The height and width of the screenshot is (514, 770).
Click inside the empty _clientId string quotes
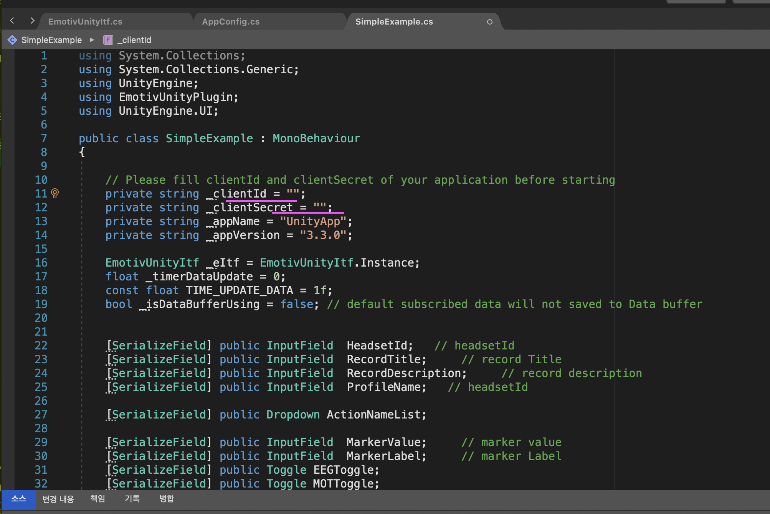click(x=293, y=194)
